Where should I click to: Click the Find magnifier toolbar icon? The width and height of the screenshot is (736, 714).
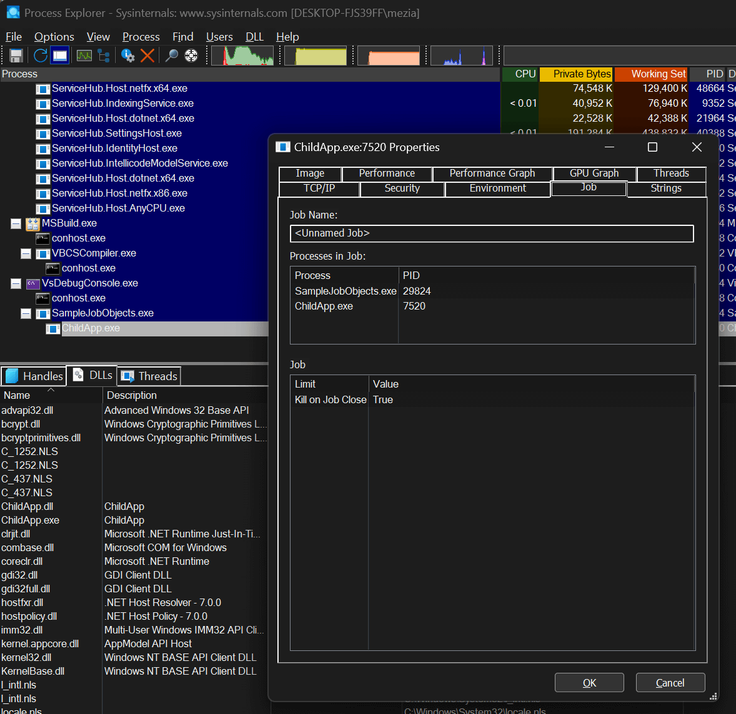[172, 56]
